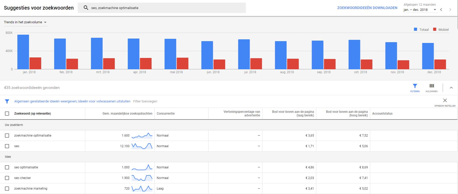Click the € 8,69 high bid value

click(363, 167)
